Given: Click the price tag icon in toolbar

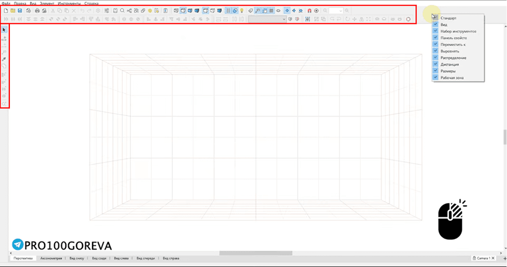Looking at the screenshot, I should click(250, 10).
